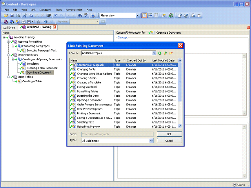Open properties pane icon beside view buttons
Viewport: 251px width, 188px height.
coord(164,16)
